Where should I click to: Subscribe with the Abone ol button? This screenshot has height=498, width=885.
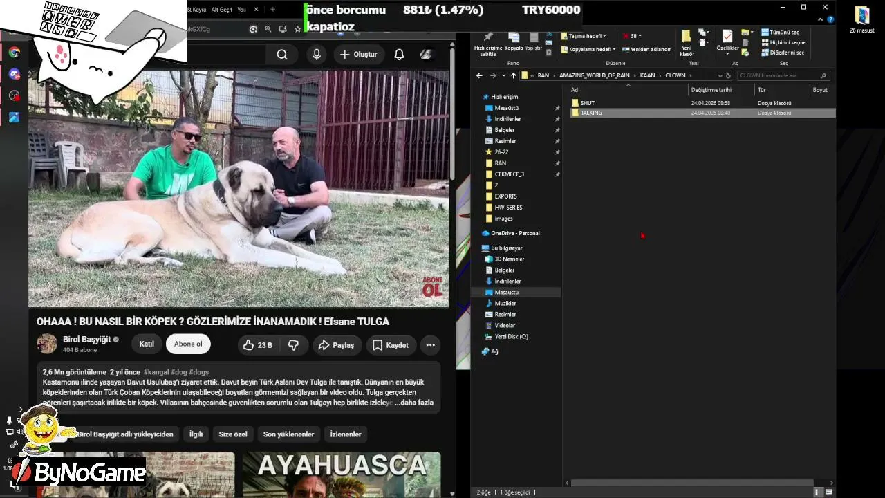tap(188, 344)
